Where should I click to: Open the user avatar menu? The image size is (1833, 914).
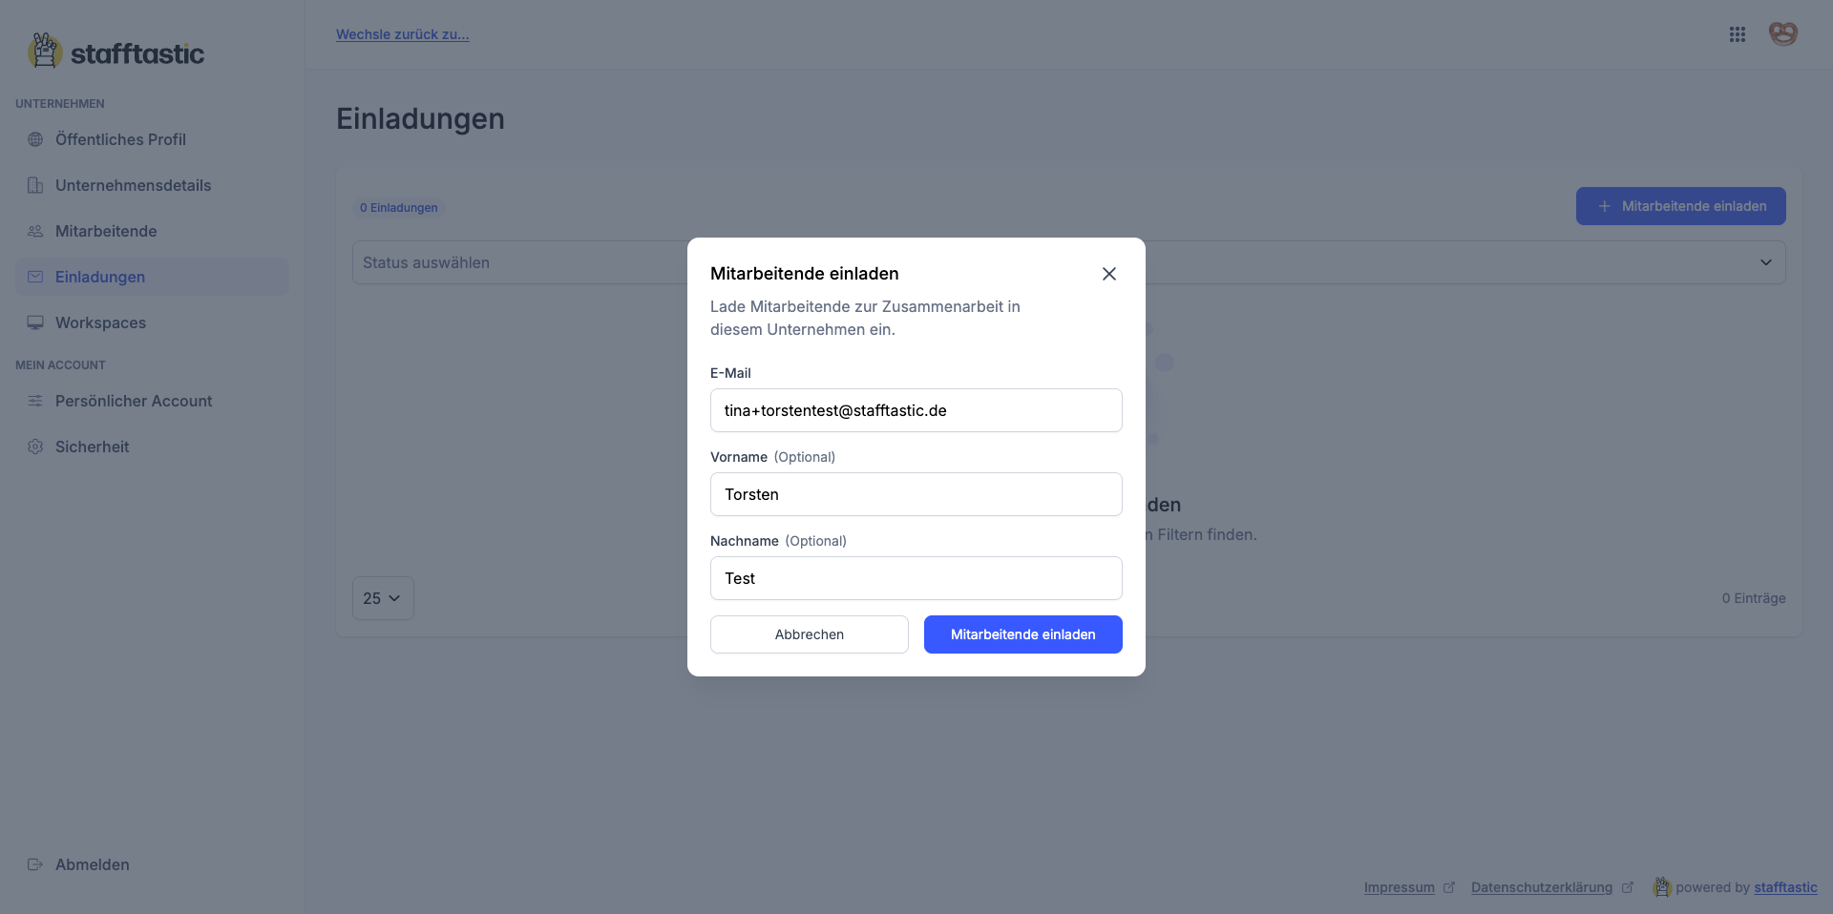[1782, 34]
